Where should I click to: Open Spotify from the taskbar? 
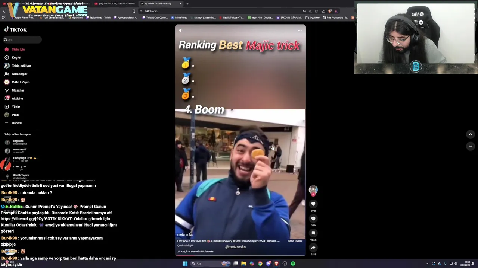293,264
